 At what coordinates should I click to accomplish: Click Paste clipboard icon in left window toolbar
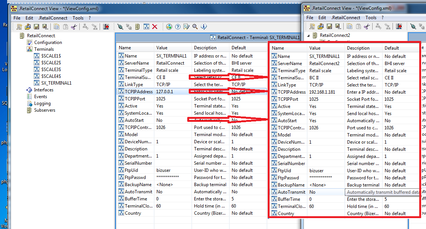tap(65, 27)
